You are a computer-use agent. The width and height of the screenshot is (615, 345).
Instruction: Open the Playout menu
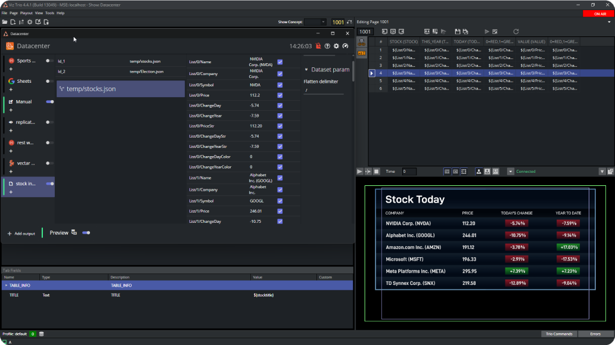[x=26, y=13]
